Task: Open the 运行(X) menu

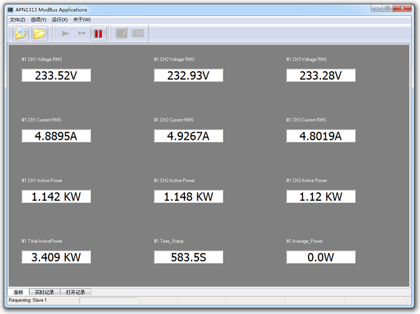Action: (60, 19)
